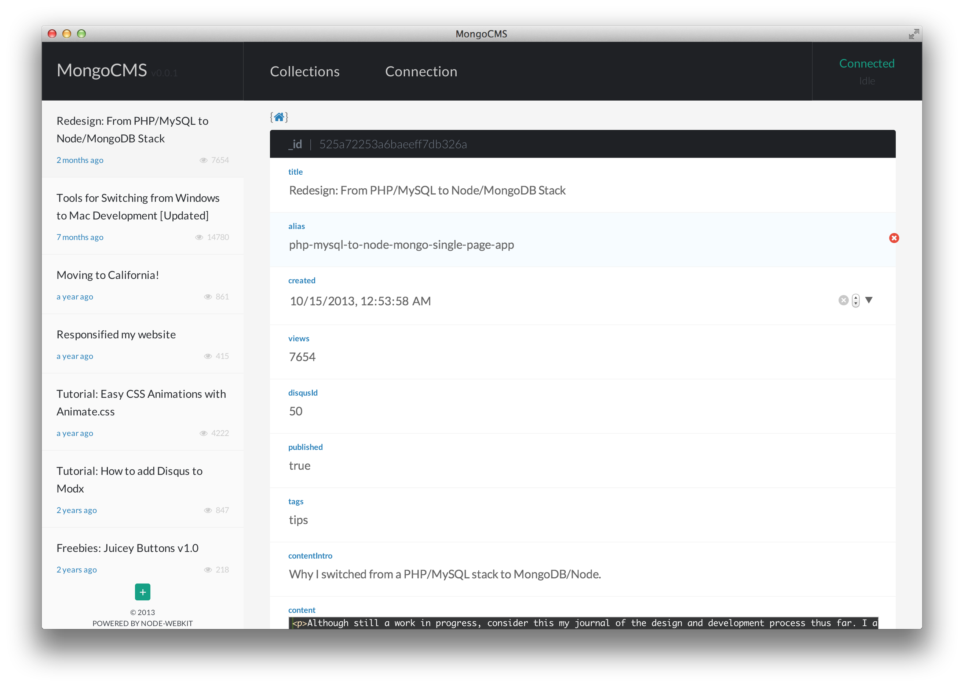Click the eye icon next to 7654 views
Viewport: 964px width, 687px height.
click(x=203, y=160)
